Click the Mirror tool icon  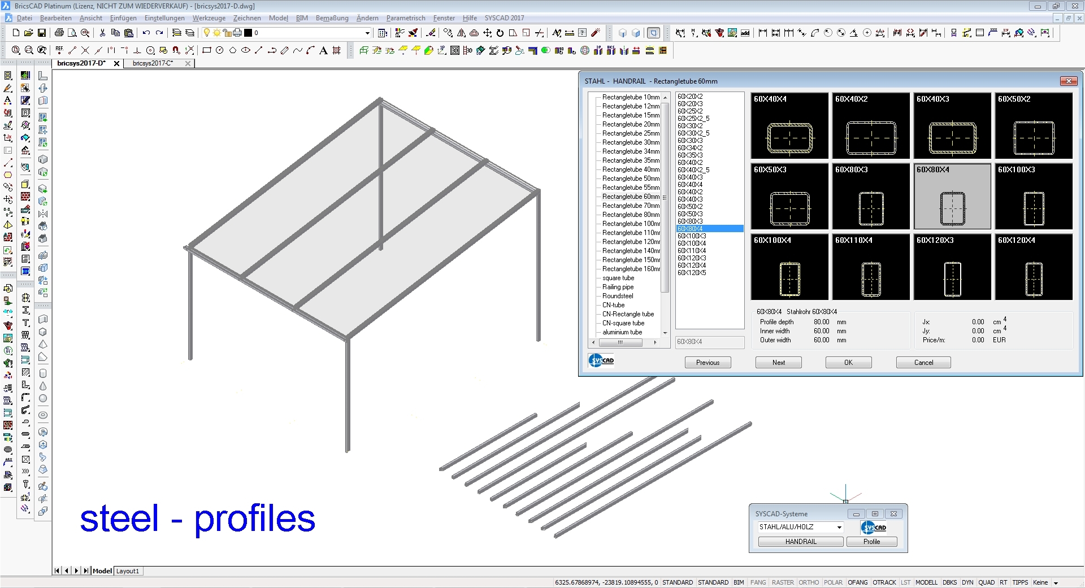(x=461, y=33)
